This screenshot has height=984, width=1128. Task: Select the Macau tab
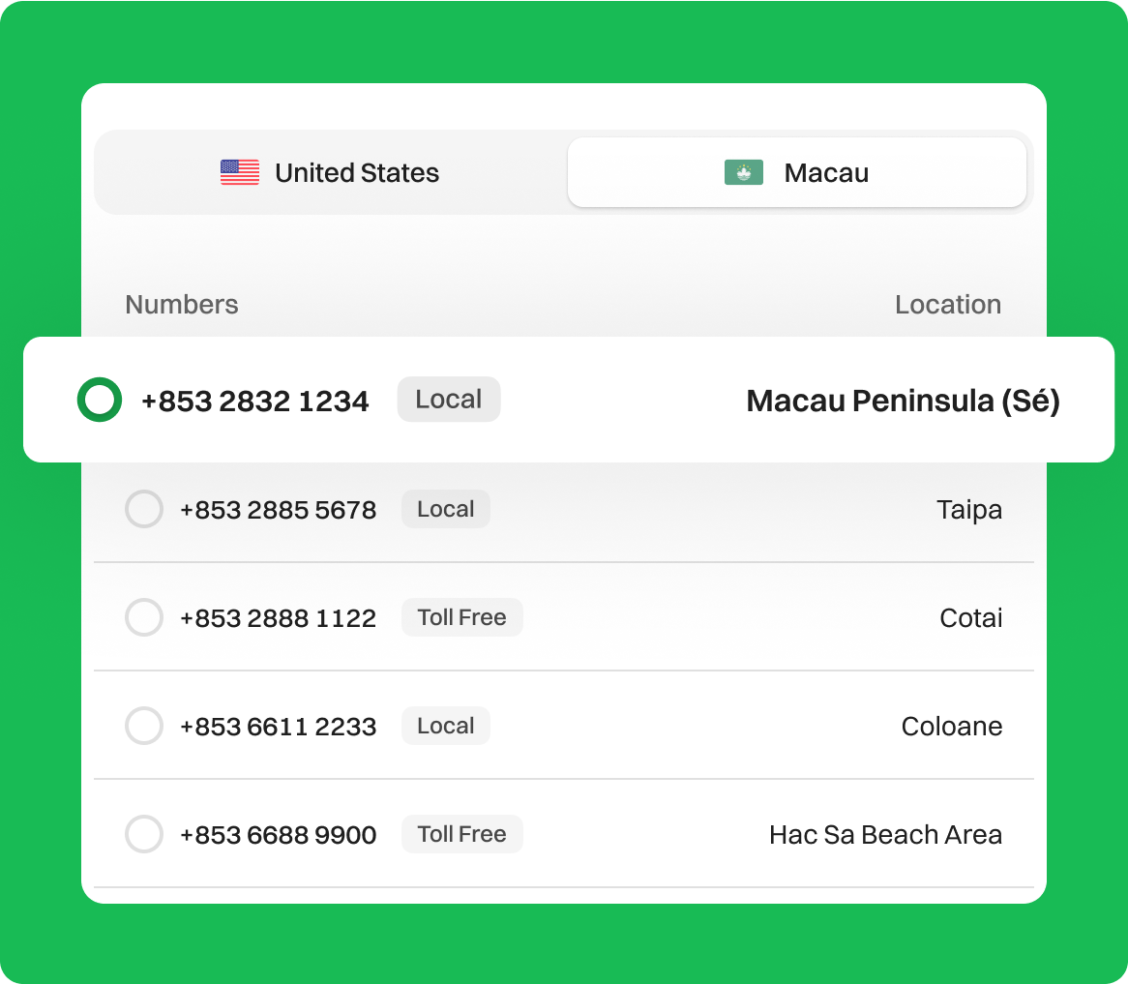click(796, 172)
